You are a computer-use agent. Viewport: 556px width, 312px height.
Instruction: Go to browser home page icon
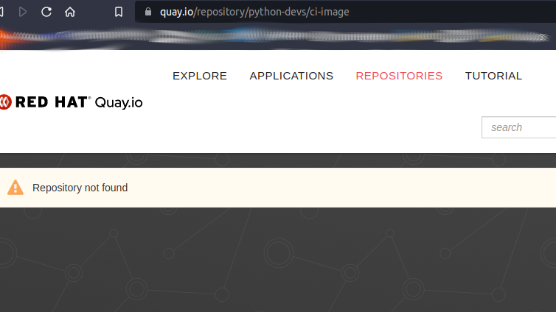click(x=70, y=12)
